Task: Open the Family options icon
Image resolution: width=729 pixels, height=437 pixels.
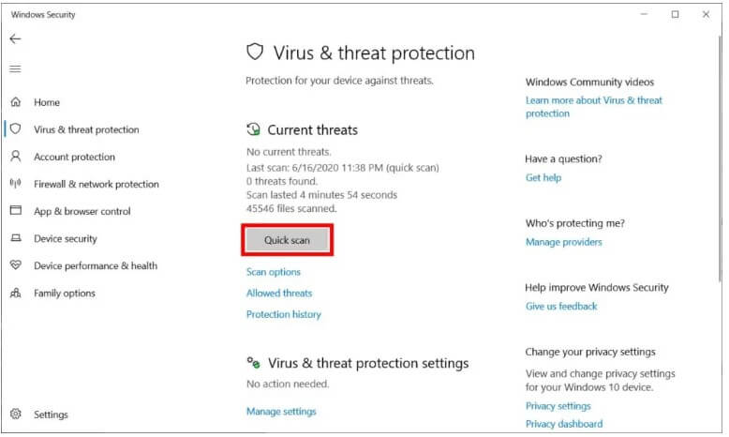Action: click(16, 293)
